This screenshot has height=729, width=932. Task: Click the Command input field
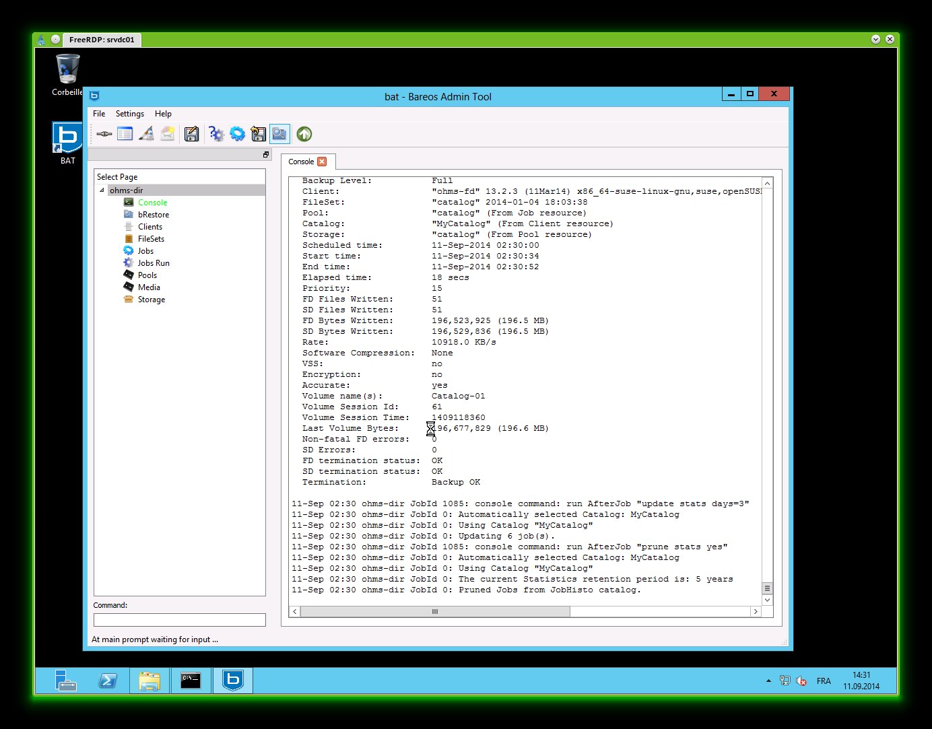click(179, 619)
